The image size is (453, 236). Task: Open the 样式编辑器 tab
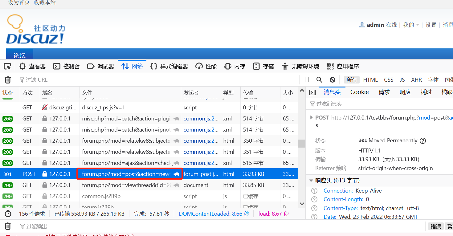coord(169,66)
